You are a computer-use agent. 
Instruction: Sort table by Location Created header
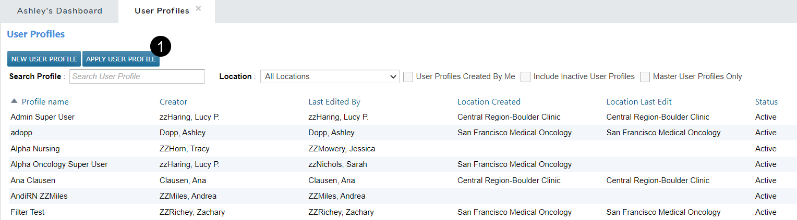tap(489, 102)
